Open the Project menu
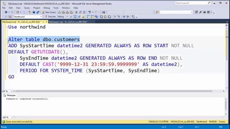 pos(37,8)
